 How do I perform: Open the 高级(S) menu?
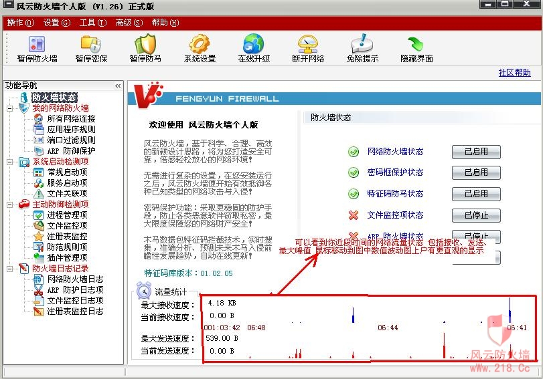pyautogui.click(x=129, y=23)
